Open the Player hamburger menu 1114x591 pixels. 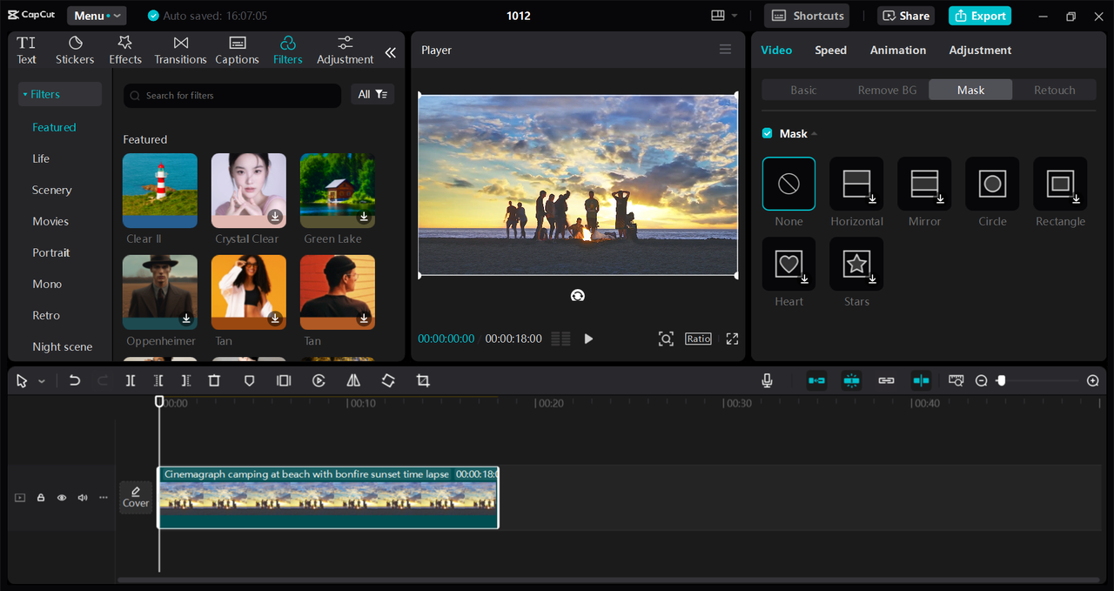(725, 50)
